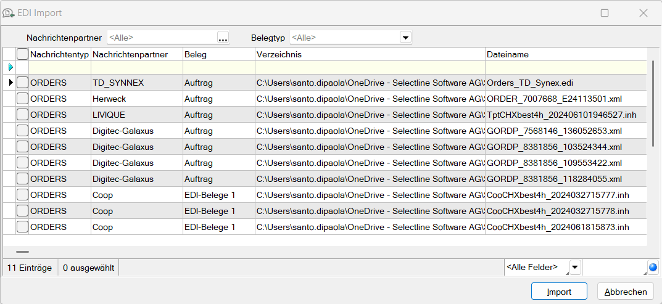Open the Alle Felder field dropdown arrow

click(x=574, y=268)
